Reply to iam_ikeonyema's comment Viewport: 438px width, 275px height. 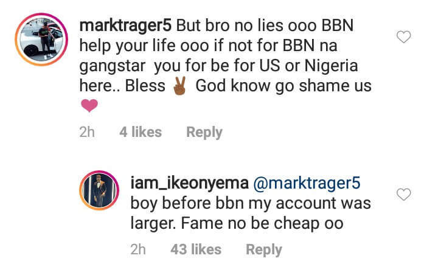[x=263, y=249]
